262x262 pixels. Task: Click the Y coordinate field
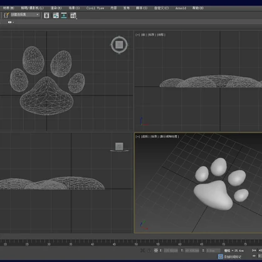coord(192,250)
